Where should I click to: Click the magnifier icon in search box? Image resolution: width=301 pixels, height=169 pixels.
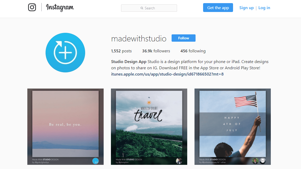[x=142, y=8]
